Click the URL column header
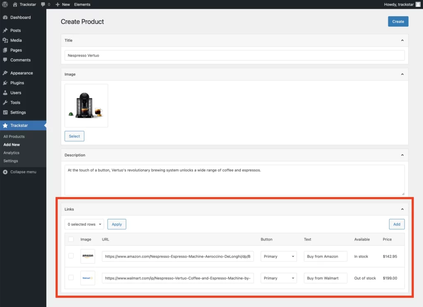Viewport: 423px width, 307px height. click(105, 239)
